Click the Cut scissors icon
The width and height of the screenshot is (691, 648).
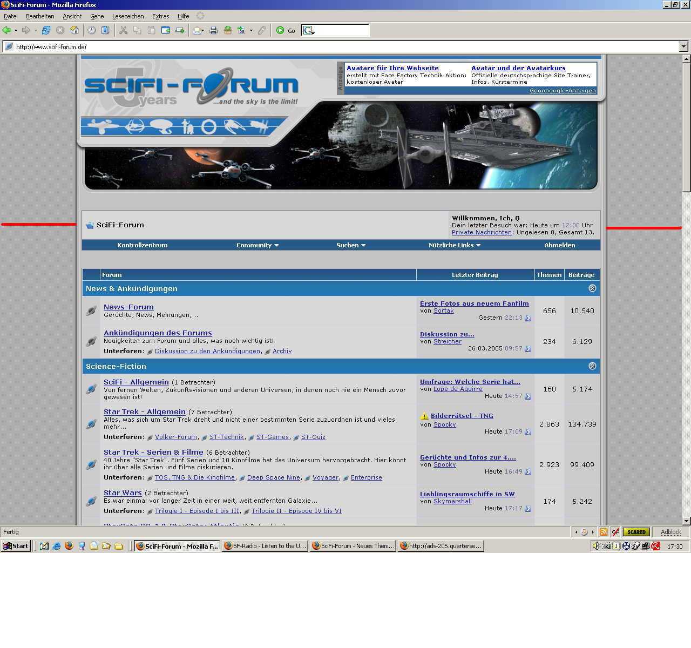tap(123, 30)
